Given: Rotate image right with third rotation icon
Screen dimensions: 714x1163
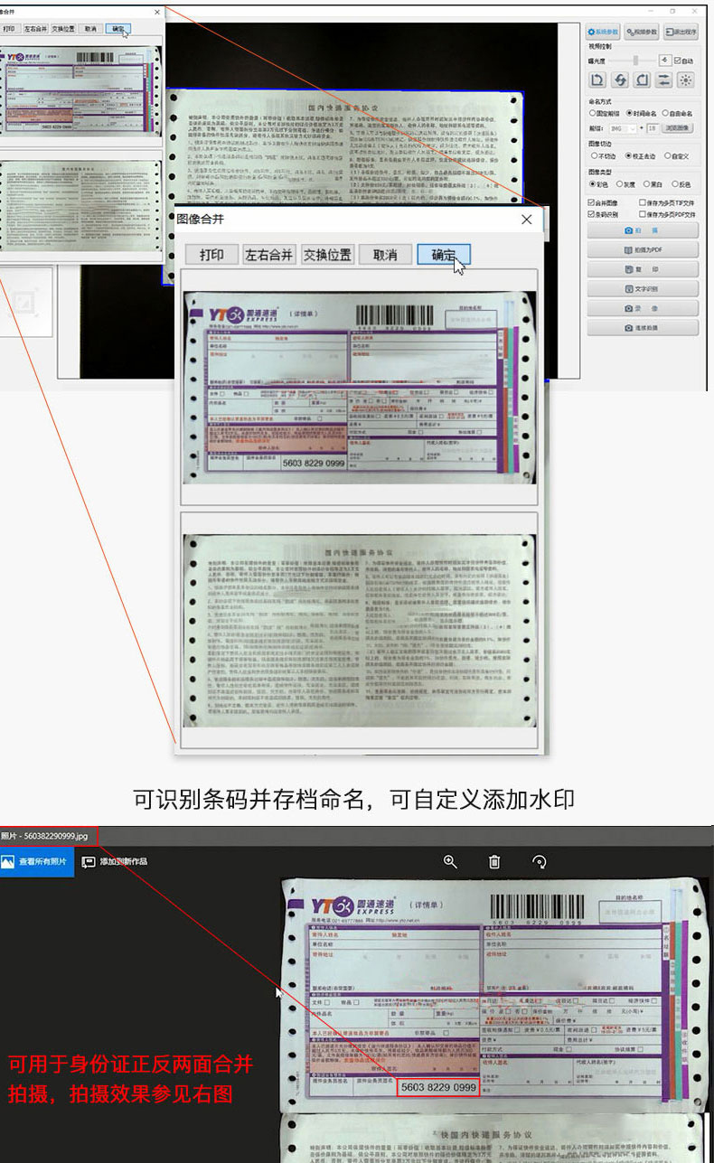Looking at the screenshot, I should pos(642,80).
